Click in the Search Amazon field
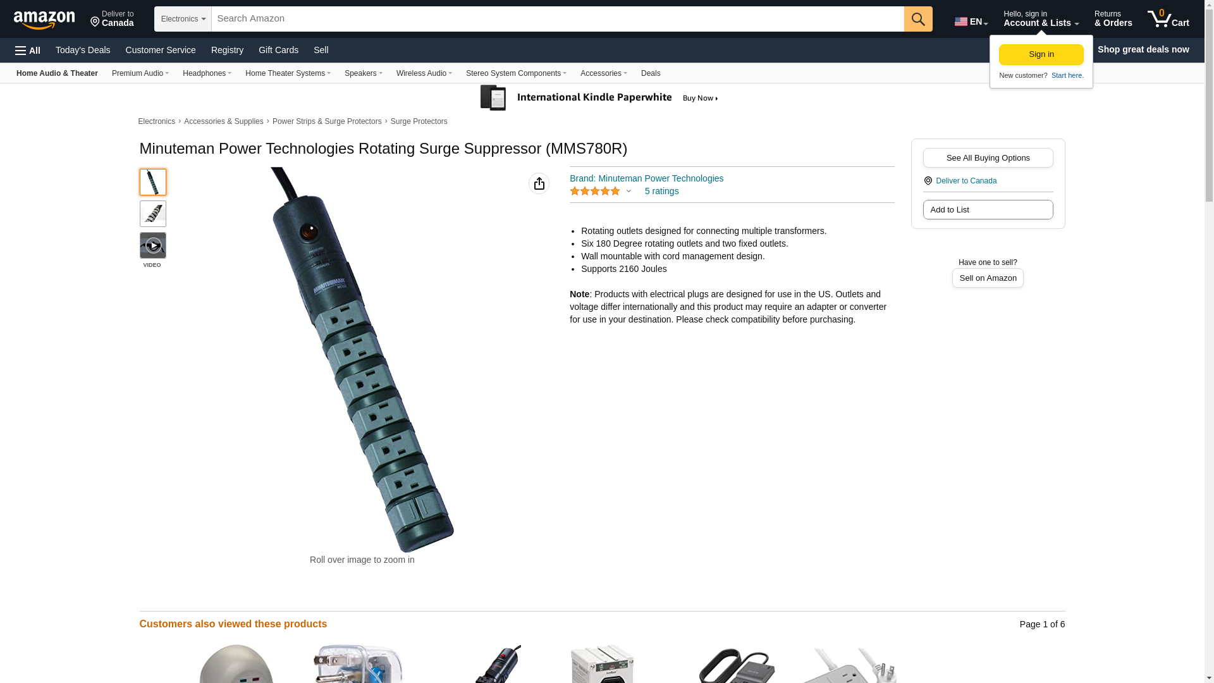Screen dimensions: 1214x683 coord(558,19)
